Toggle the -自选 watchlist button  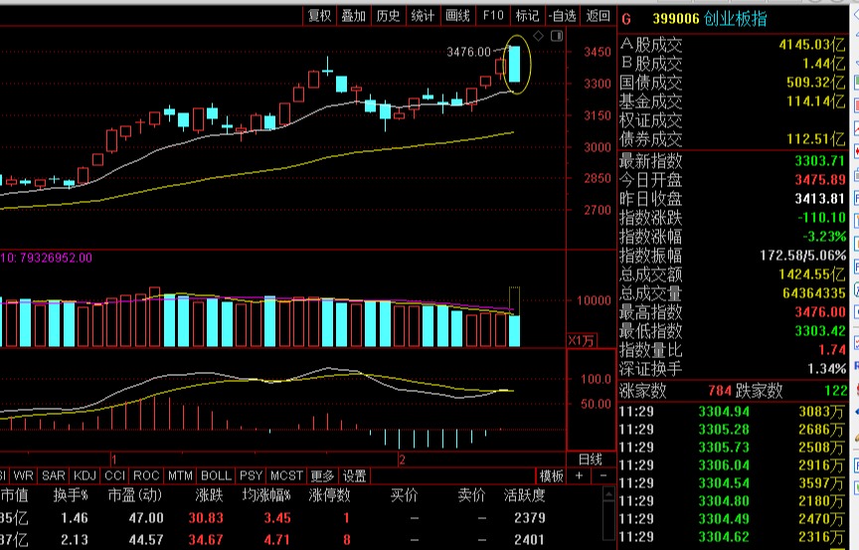coord(562,15)
